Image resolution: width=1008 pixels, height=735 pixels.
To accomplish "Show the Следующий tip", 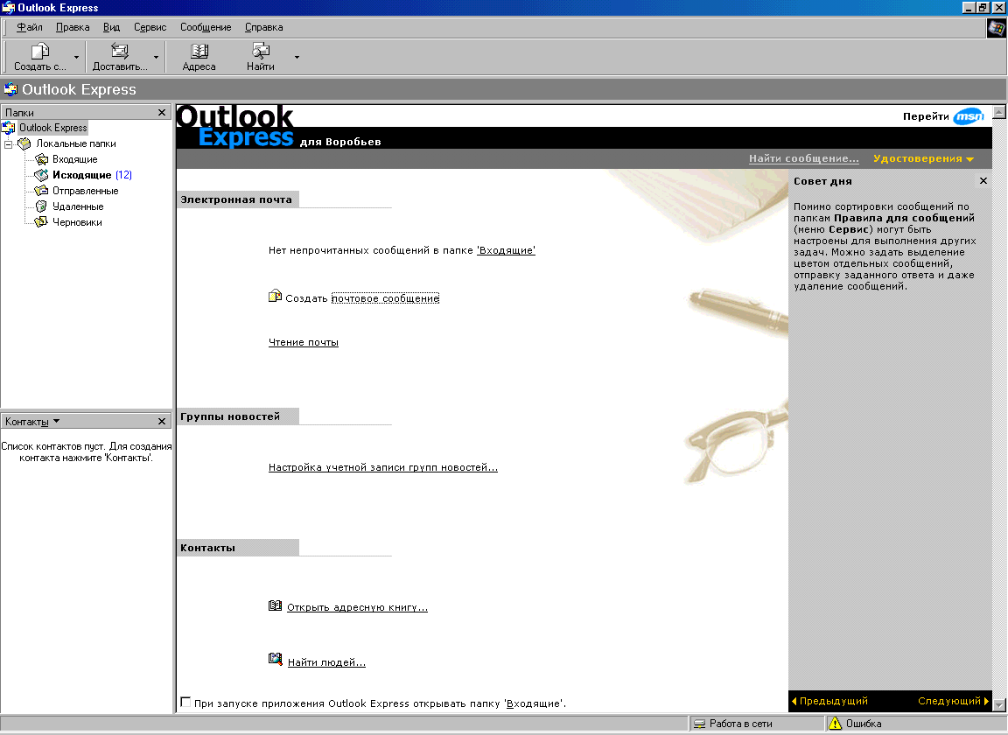I will coord(954,701).
